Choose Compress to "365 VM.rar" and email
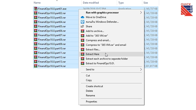Viewport: 196px width, 110px height. pos(111,45)
